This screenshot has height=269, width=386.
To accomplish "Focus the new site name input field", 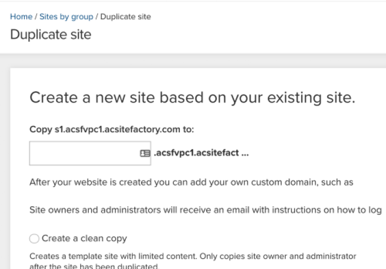I will [x=83, y=153].
